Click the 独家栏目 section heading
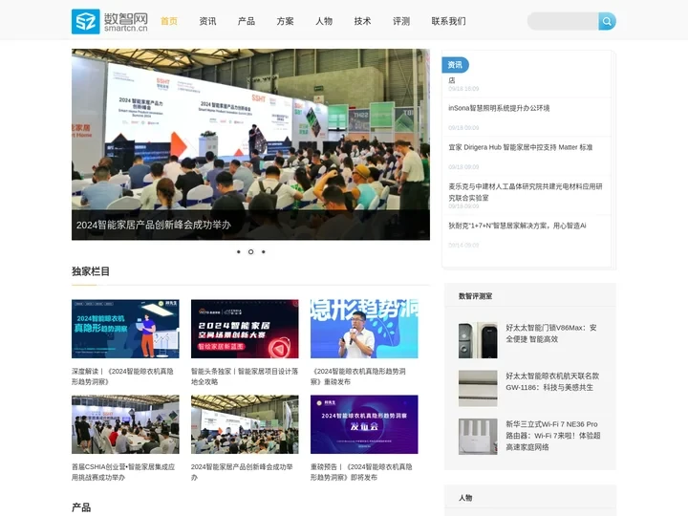 coord(91,271)
